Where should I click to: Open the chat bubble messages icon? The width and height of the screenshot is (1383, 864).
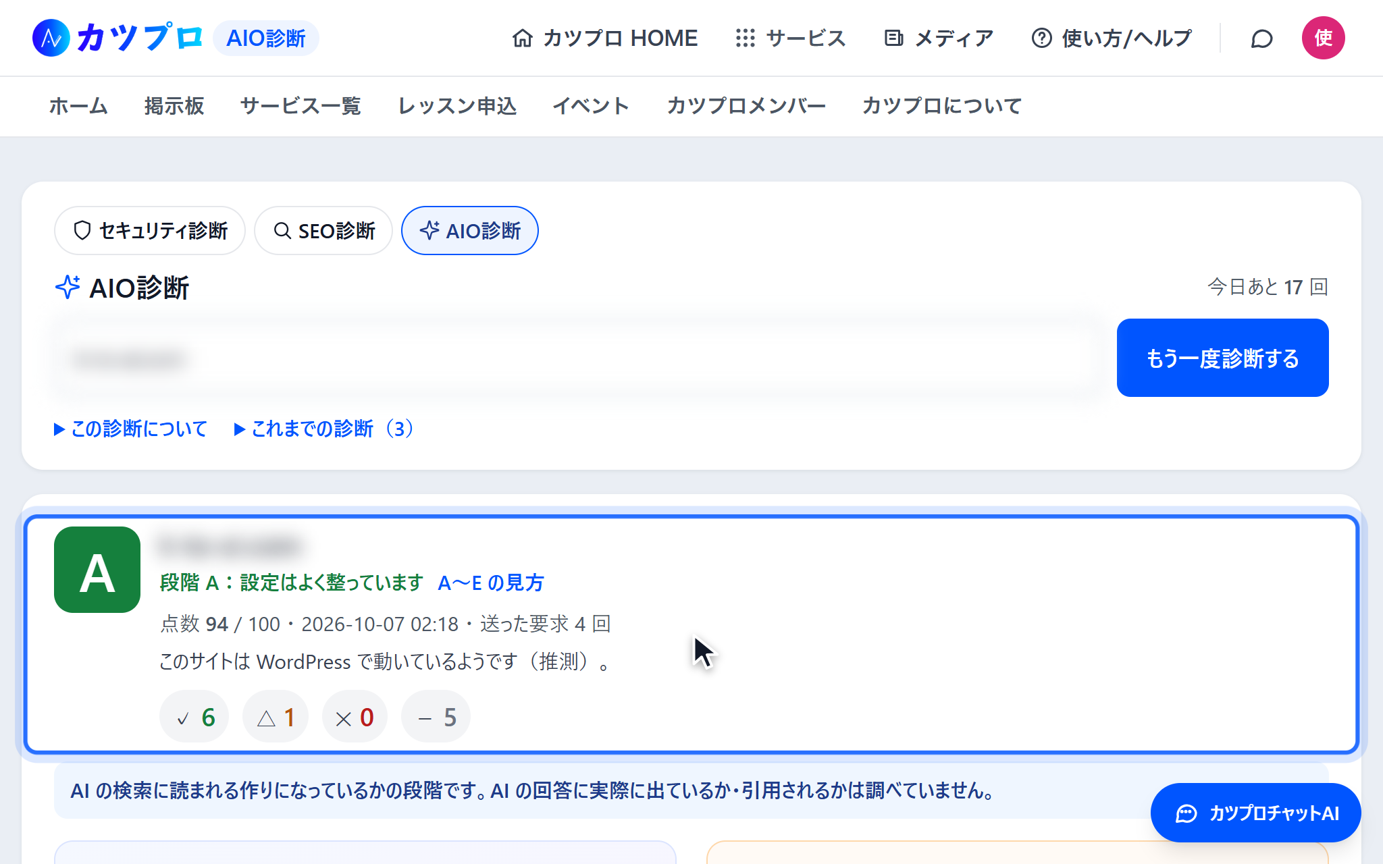coord(1261,38)
